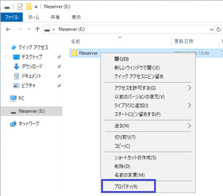Click the Properties checkmark icon in title bar

[x=20, y=7]
